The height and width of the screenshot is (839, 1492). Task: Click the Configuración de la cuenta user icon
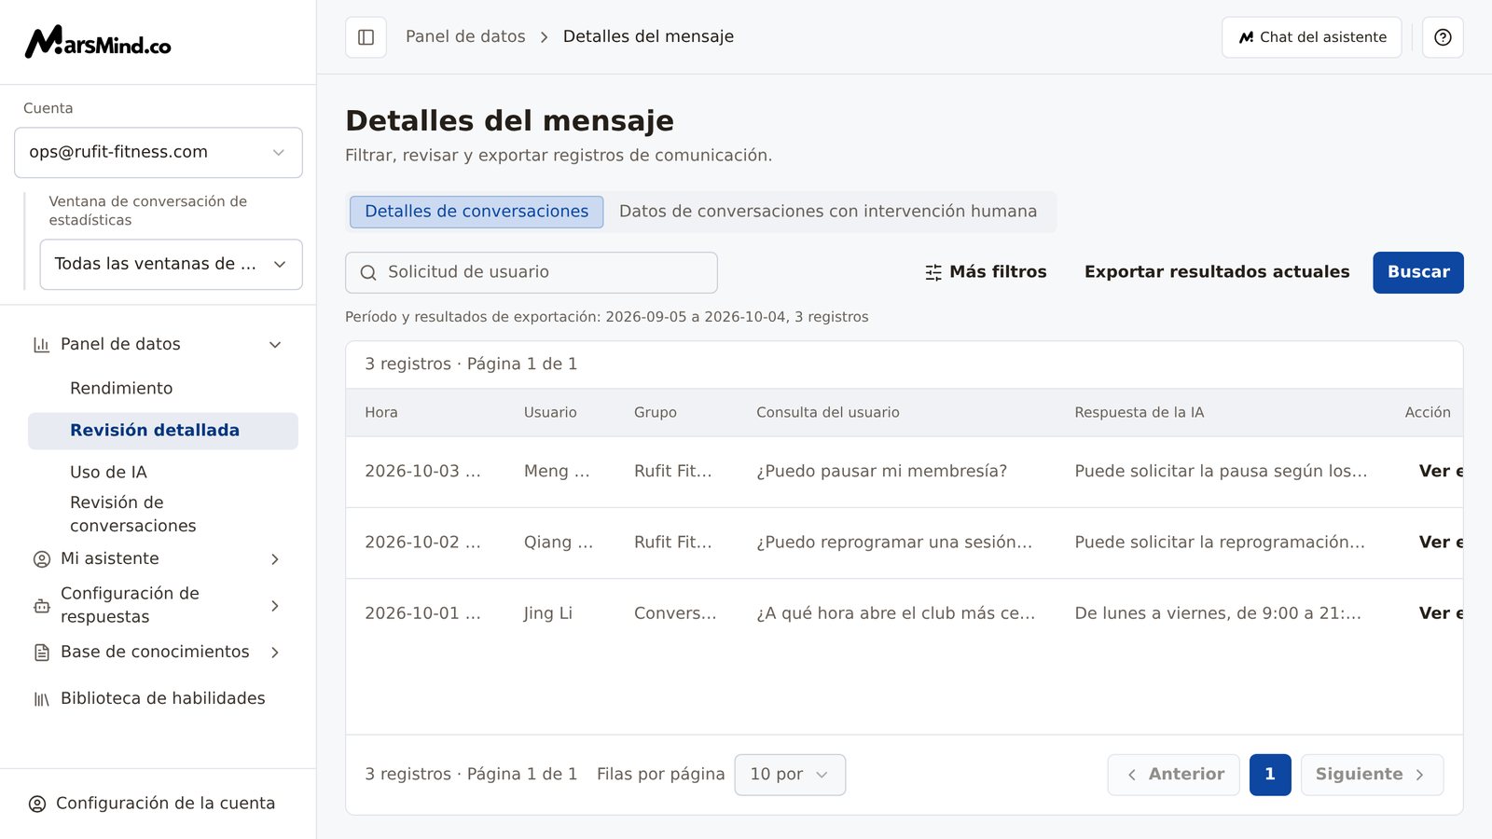37,804
